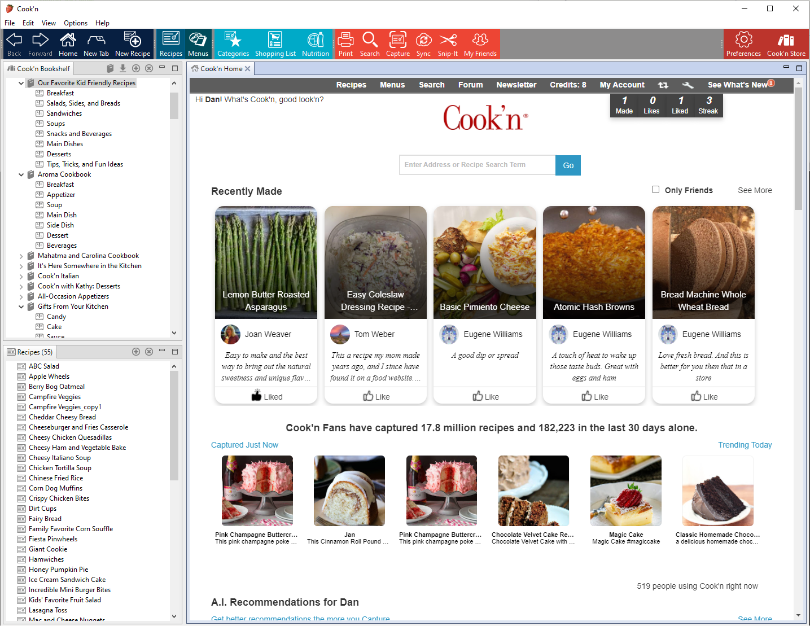Collapse Gifts From Your Kitchen cookbook

coord(21,307)
